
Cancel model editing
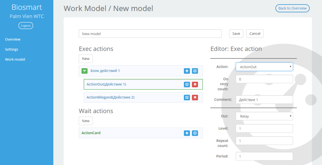pyautogui.click(x=255, y=34)
